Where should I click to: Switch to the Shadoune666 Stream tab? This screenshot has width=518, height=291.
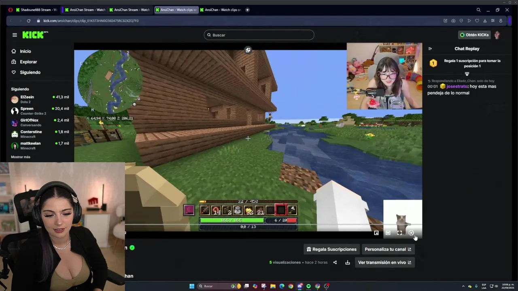36,10
